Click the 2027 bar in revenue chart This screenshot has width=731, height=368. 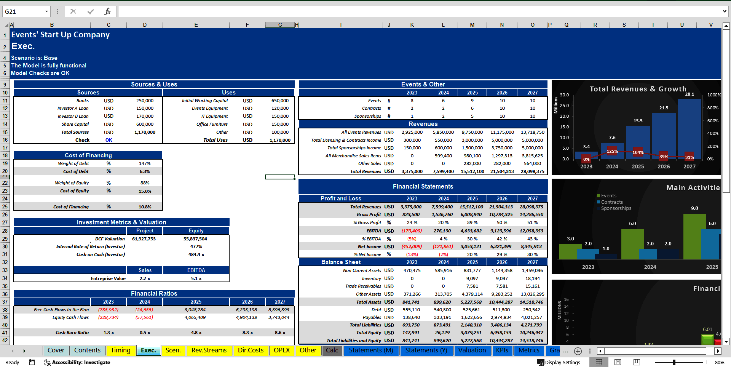tap(690, 128)
